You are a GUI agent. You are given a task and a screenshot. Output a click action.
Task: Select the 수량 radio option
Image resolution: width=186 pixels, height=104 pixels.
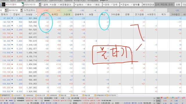pos(53,5)
